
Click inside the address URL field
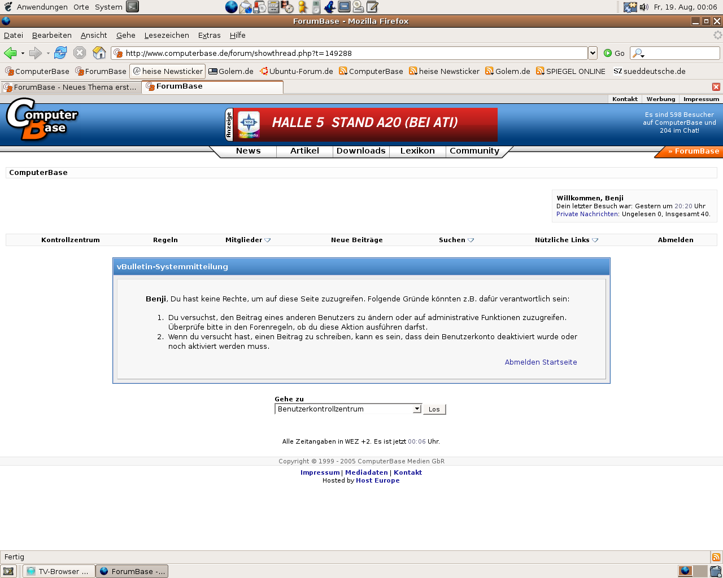tap(350, 53)
